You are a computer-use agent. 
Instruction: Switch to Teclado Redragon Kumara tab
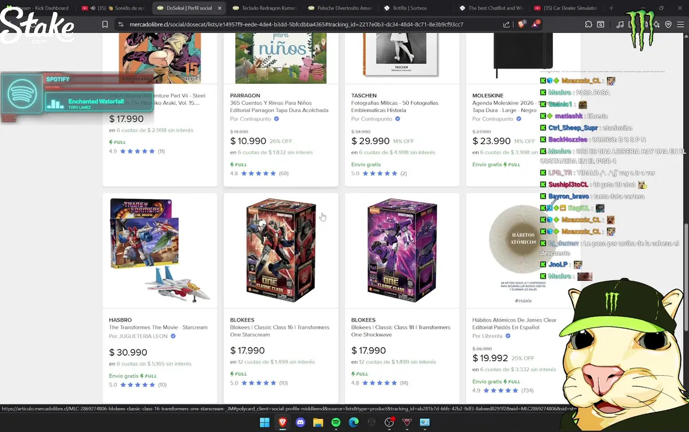[x=264, y=8]
